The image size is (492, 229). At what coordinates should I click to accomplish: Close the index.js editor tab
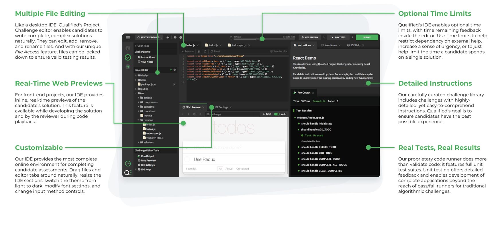tap(198, 46)
